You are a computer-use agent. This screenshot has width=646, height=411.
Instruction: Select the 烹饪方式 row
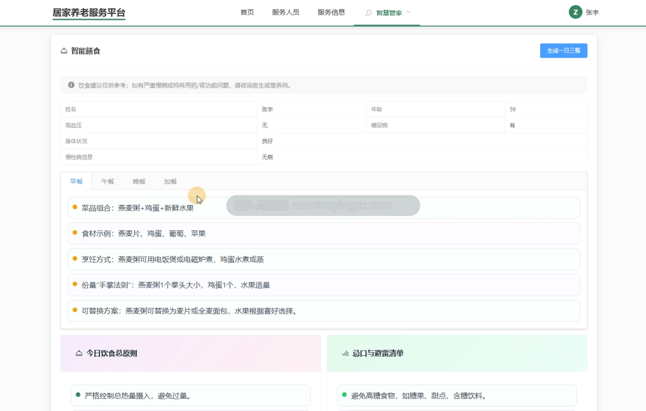coord(323,259)
